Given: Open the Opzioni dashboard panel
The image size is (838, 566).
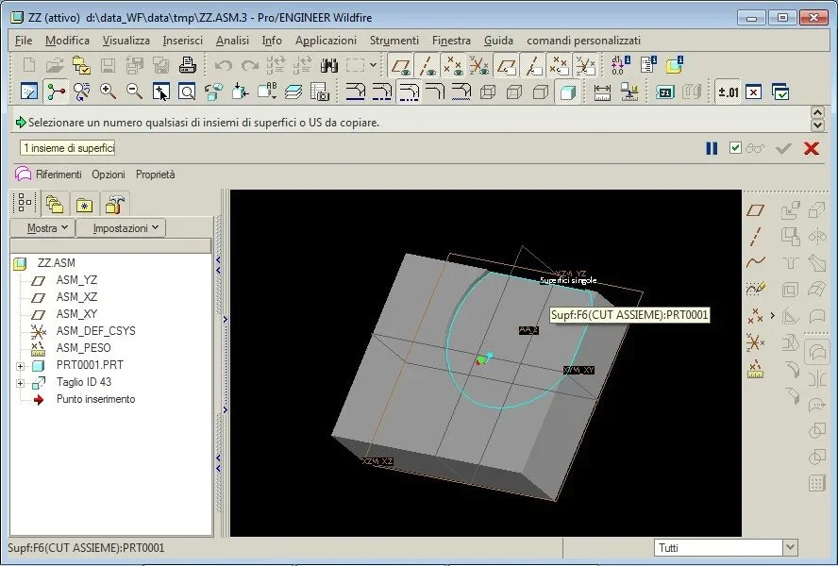Looking at the screenshot, I should coord(109,175).
